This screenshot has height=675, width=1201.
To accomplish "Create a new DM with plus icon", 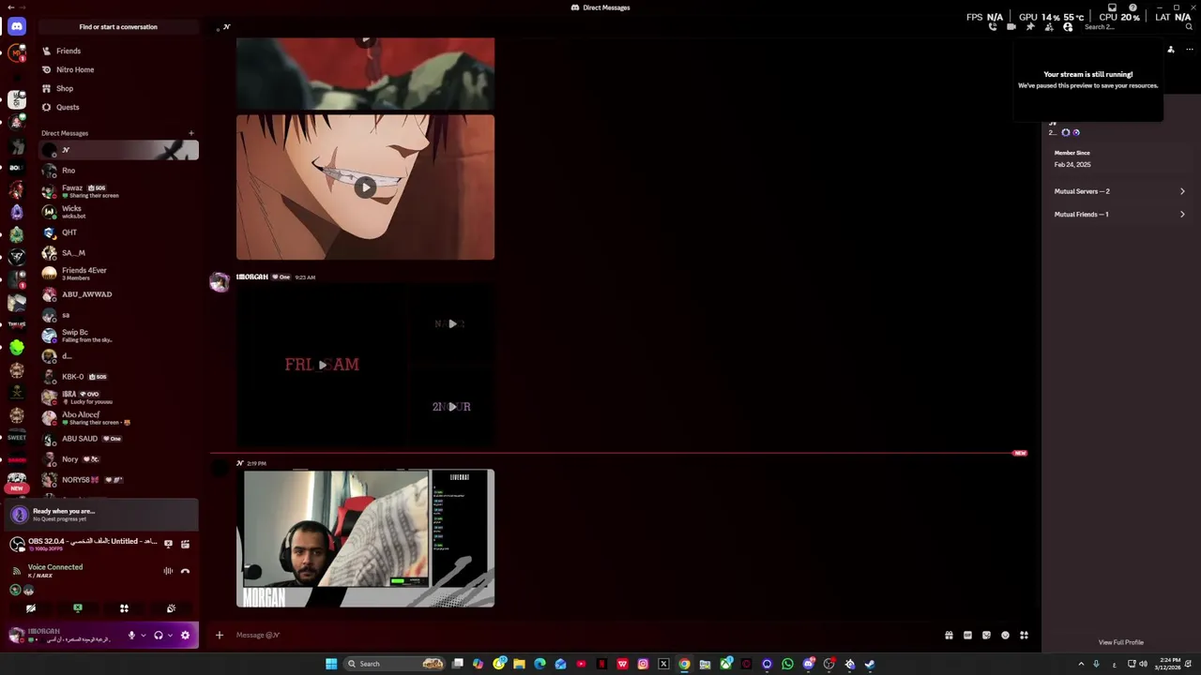I will 191,133.
